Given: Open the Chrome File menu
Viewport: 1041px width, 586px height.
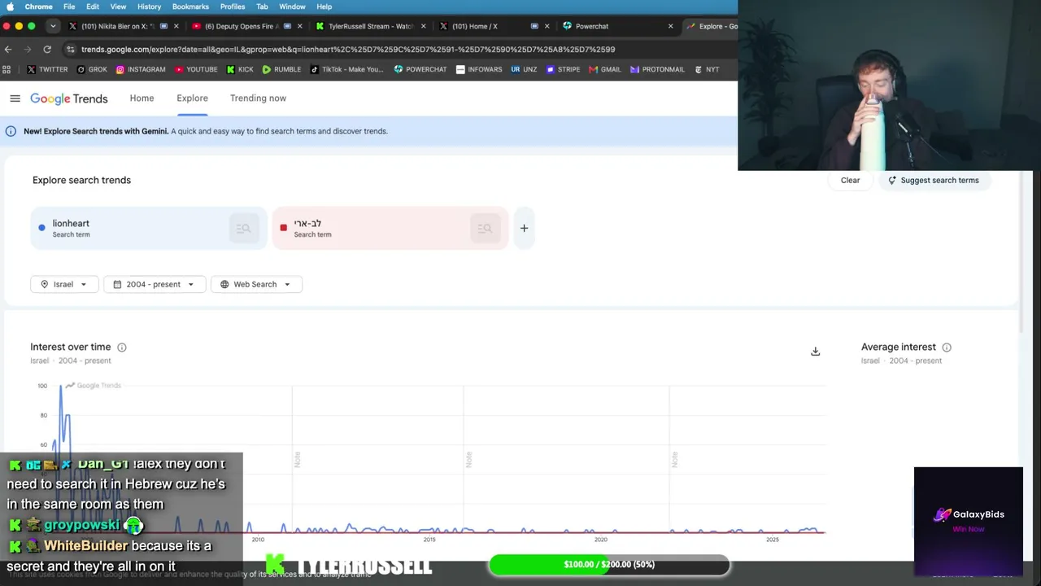Looking at the screenshot, I should coord(69,7).
